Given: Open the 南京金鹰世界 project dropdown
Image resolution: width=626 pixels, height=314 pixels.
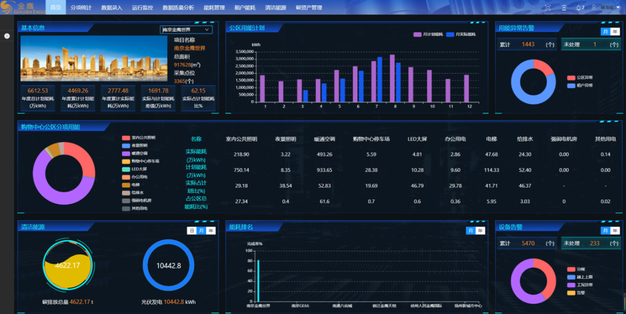Looking at the screenshot, I should pyautogui.click(x=186, y=30).
